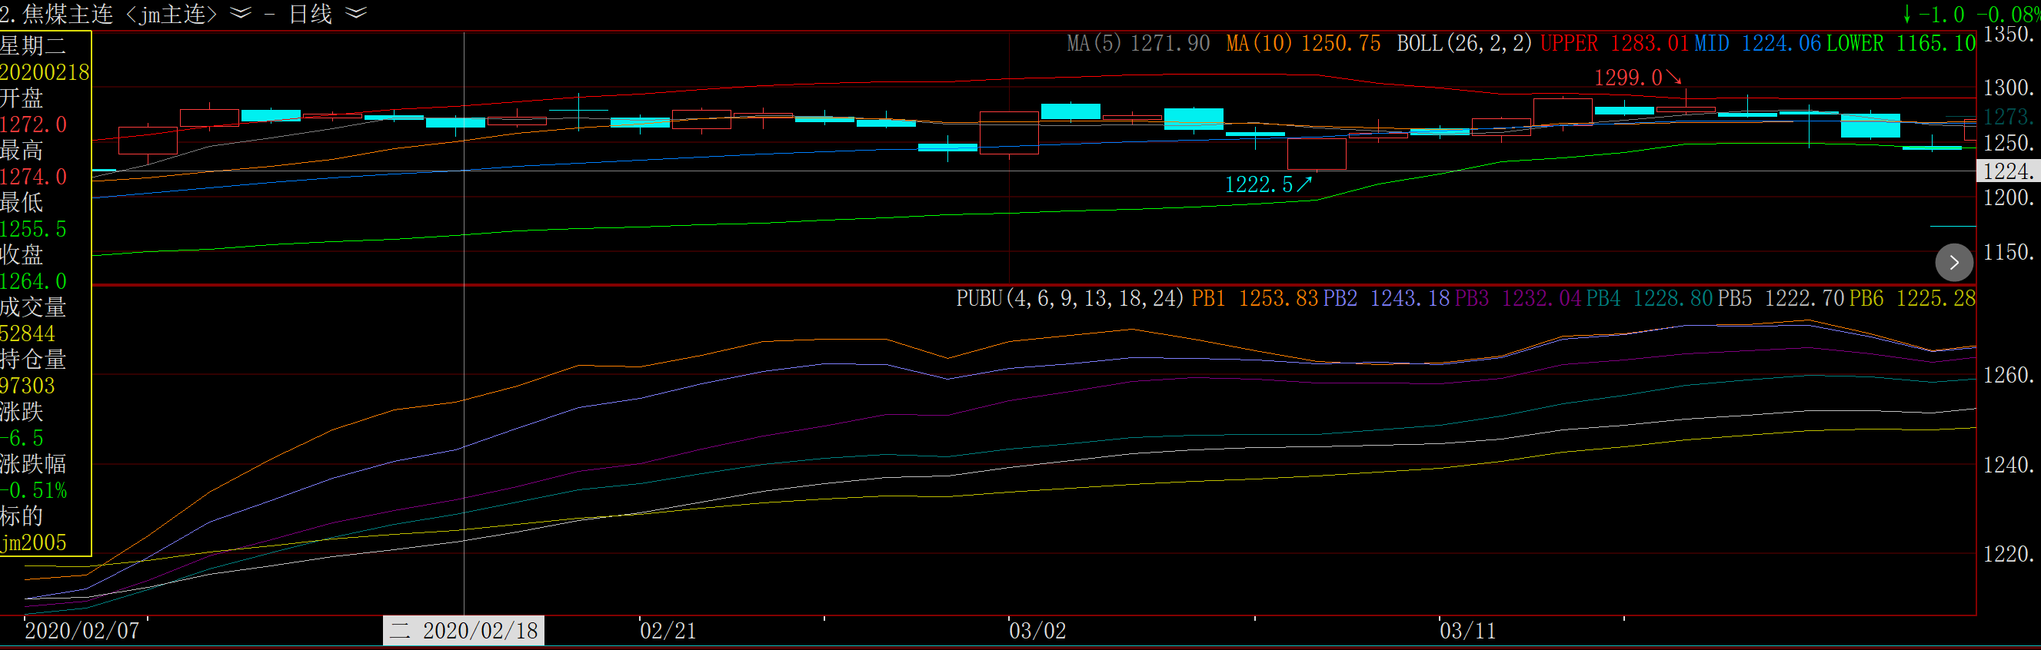Click the 03/11 date on time axis

point(1467,631)
